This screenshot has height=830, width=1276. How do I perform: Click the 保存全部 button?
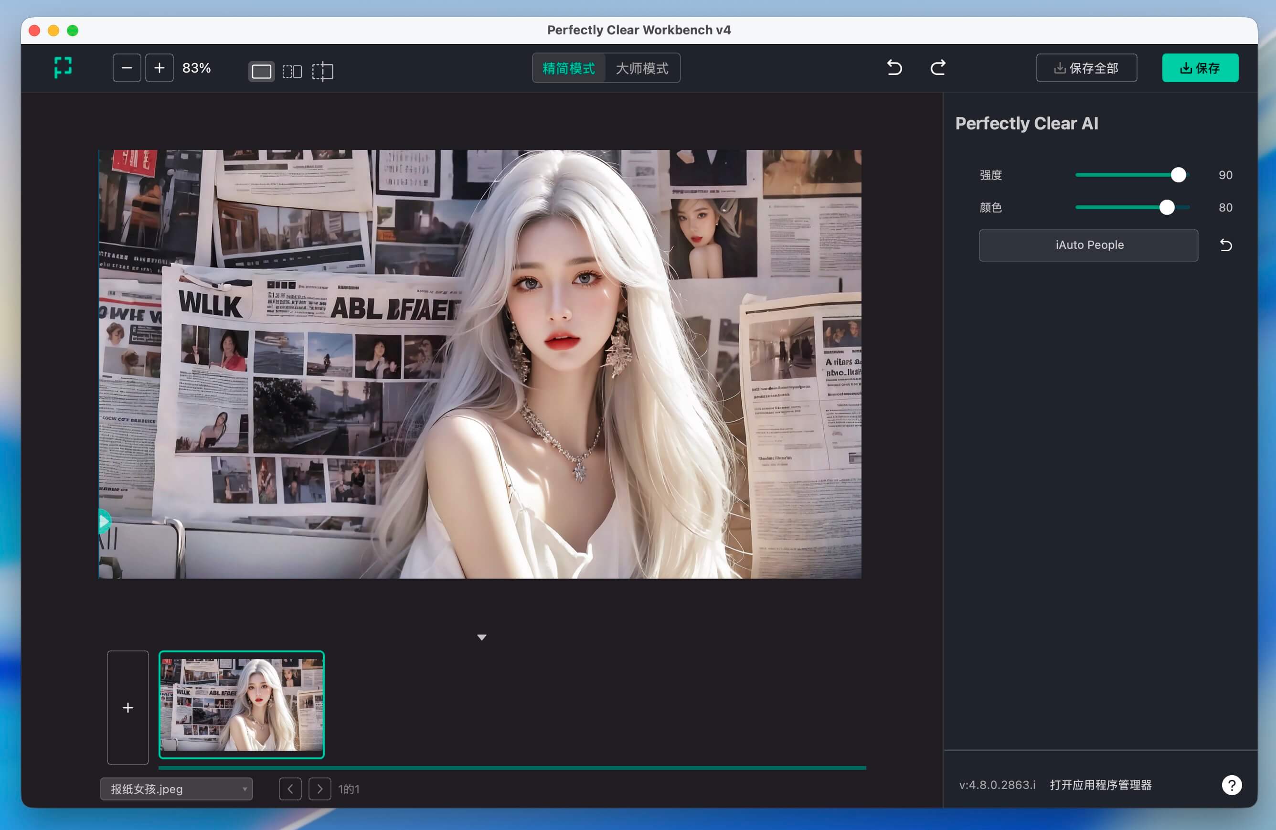[1086, 68]
